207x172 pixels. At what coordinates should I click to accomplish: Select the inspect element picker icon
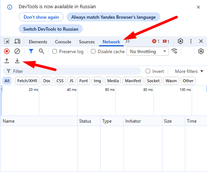tap(7, 41)
